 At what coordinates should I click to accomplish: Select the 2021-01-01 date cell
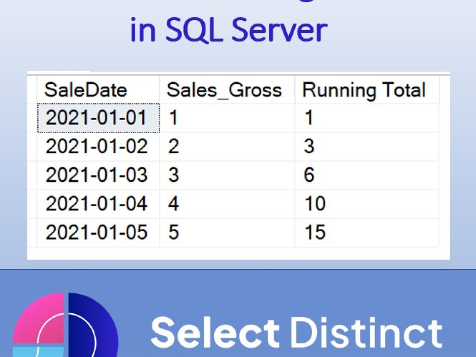(x=98, y=118)
